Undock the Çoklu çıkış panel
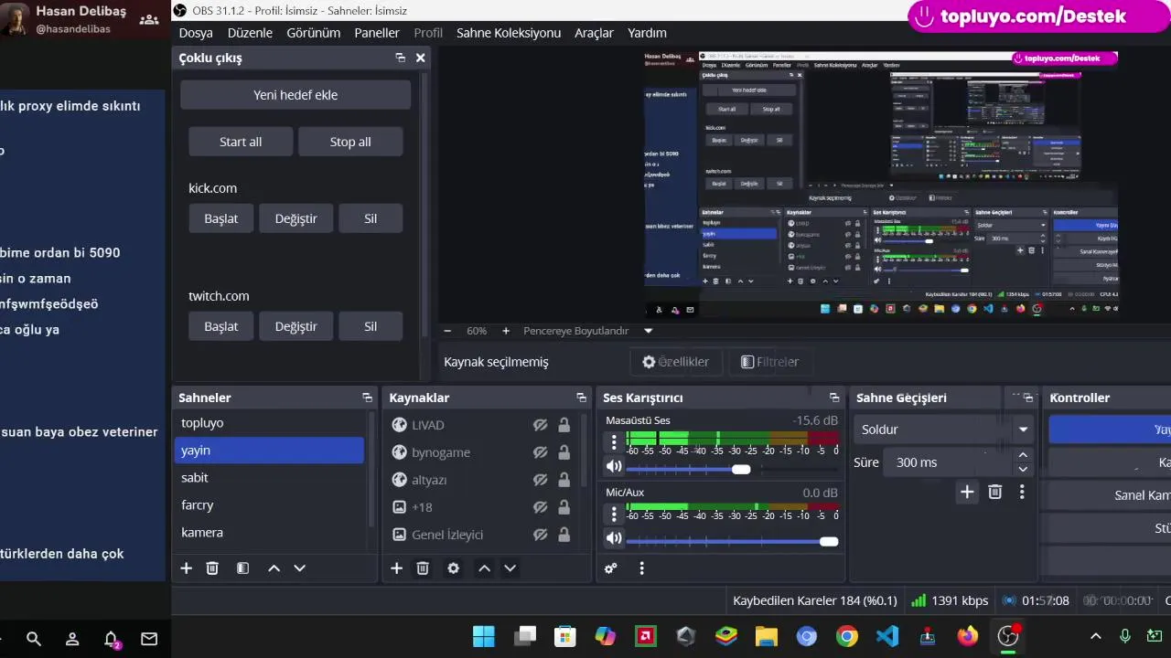Image resolution: width=1171 pixels, height=658 pixels. 400,58
